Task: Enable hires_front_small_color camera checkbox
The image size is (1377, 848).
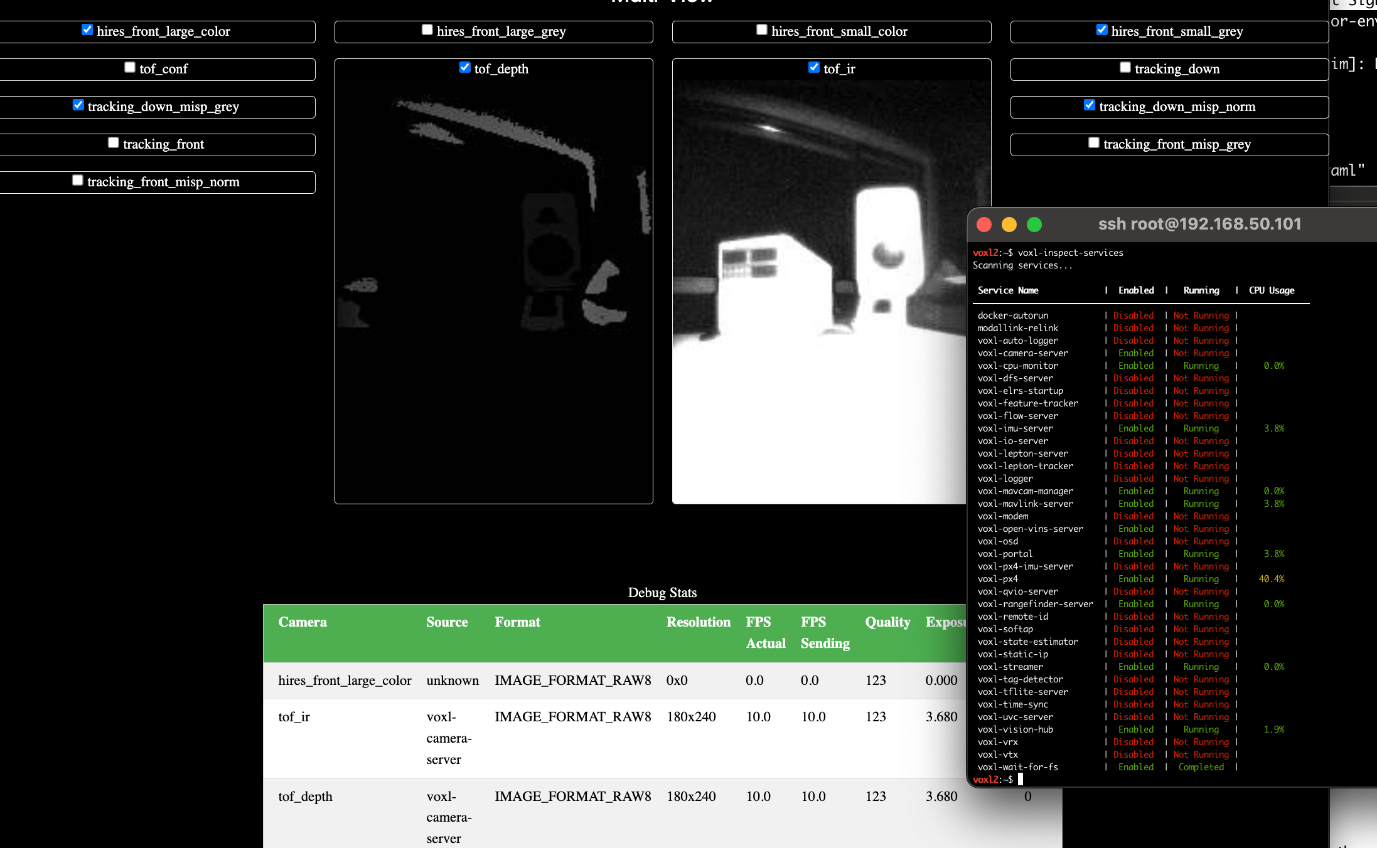Action: click(x=762, y=29)
